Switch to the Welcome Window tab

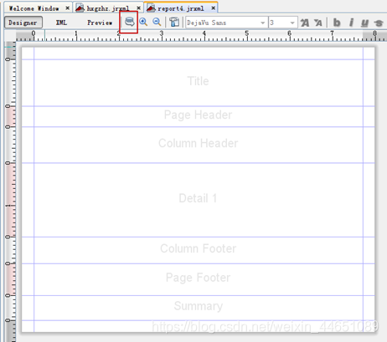click(x=34, y=8)
